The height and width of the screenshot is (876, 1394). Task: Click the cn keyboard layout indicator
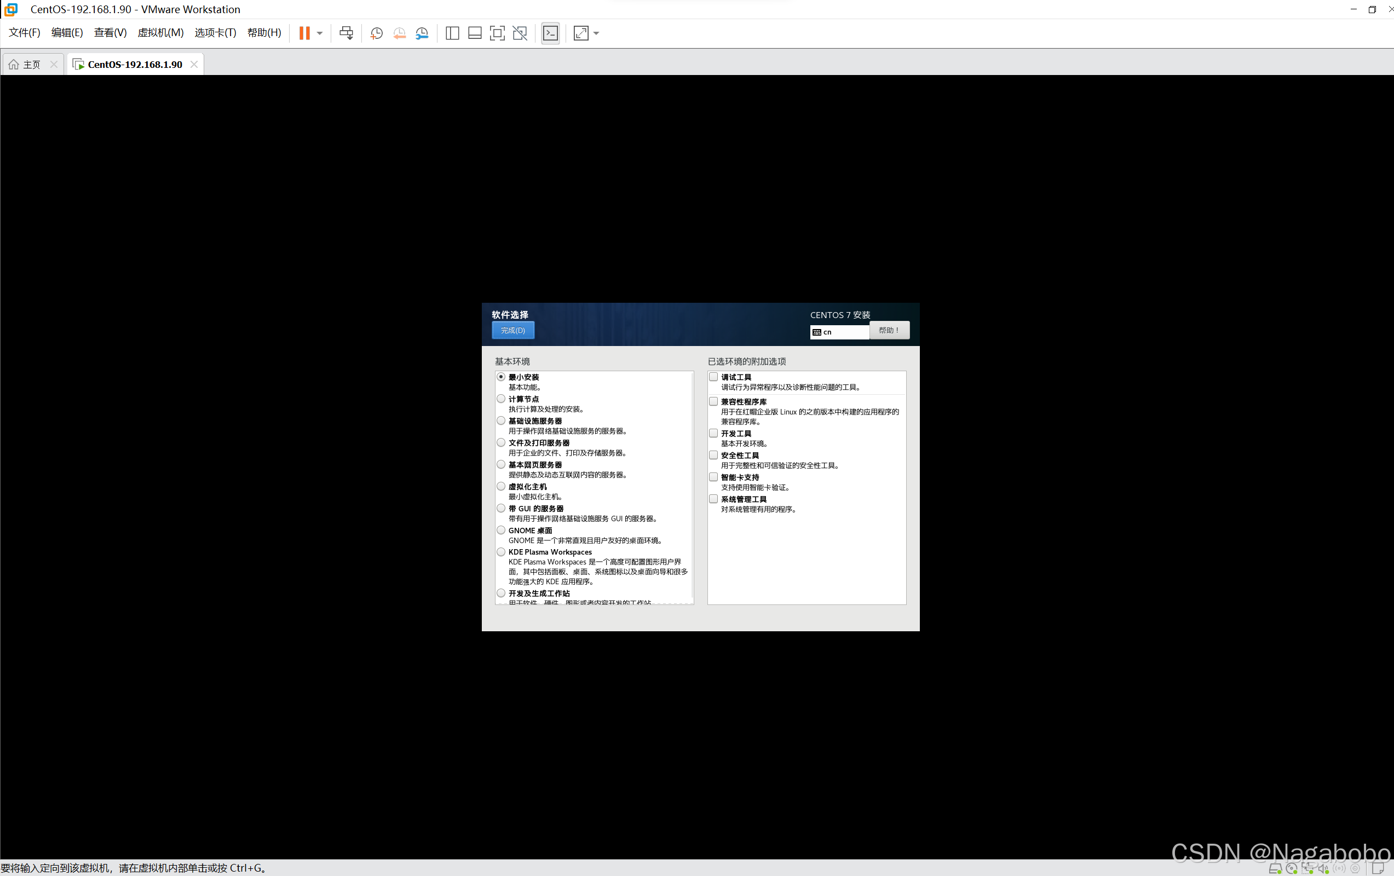click(x=839, y=332)
